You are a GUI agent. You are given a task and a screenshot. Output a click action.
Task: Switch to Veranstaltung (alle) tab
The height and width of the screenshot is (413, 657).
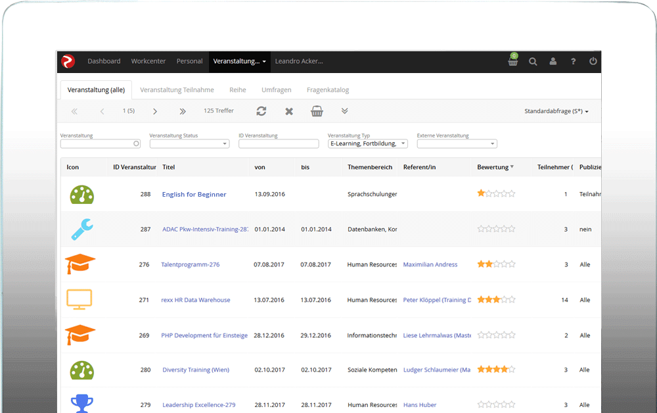(96, 89)
